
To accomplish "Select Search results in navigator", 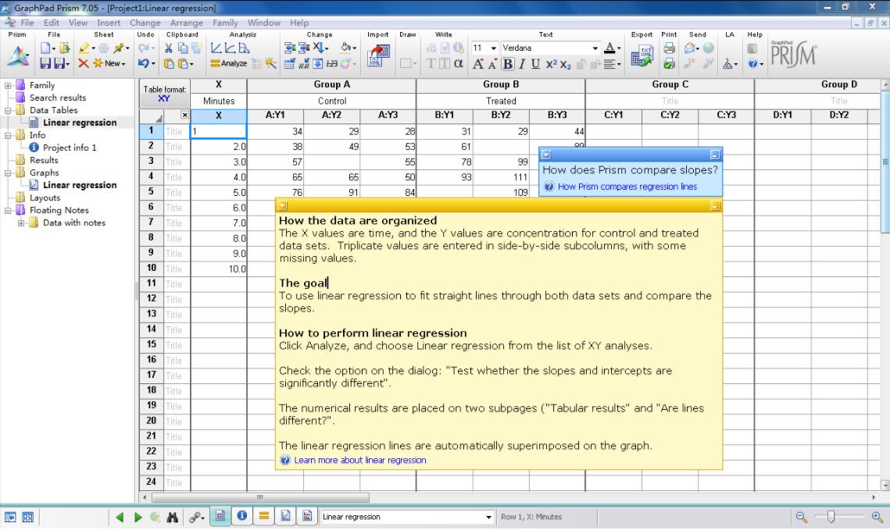I will click(57, 98).
